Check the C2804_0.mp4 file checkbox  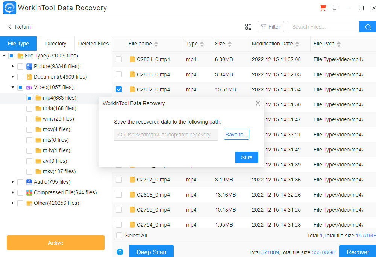coord(119,59)
